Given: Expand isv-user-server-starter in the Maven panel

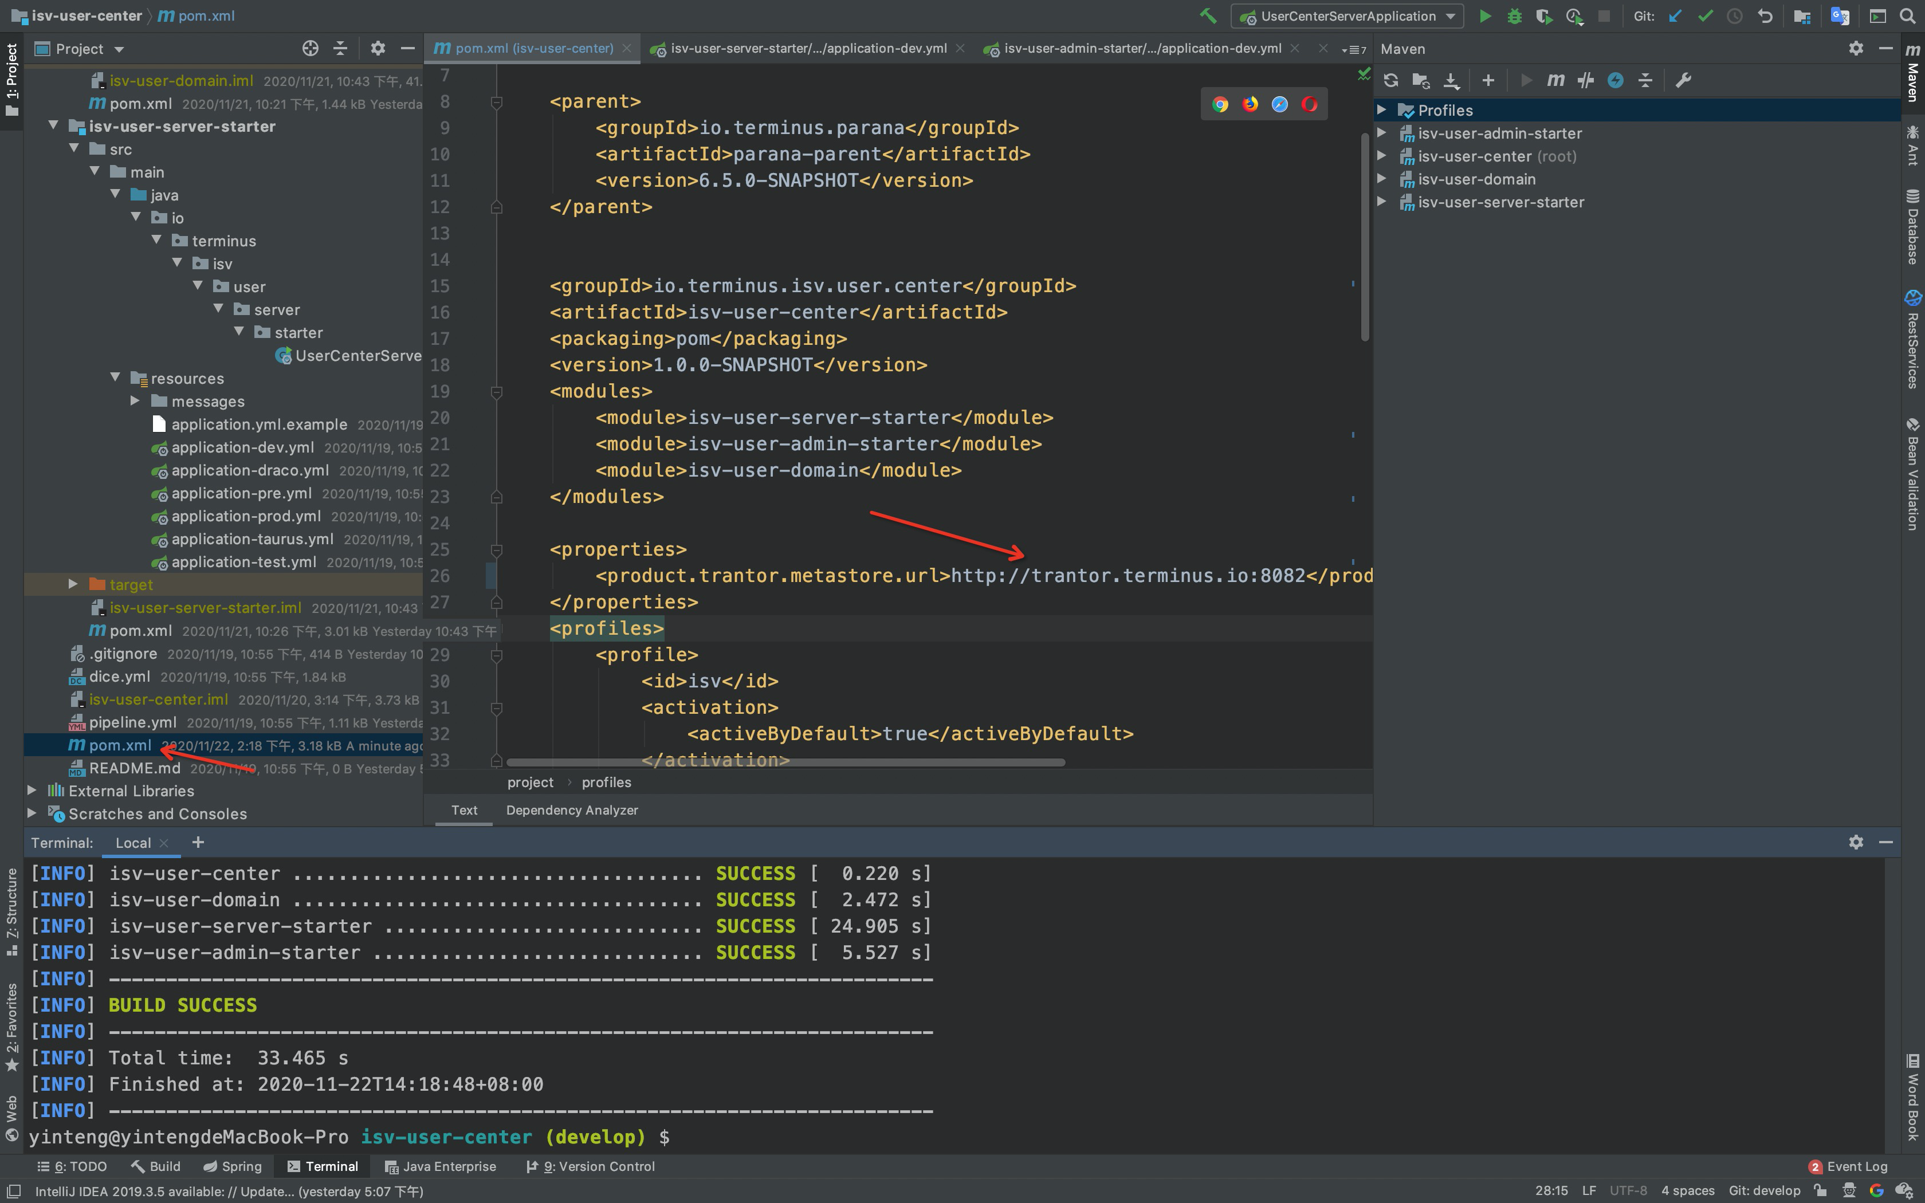Looking at the screenshot, I should tap(1382, 202).
